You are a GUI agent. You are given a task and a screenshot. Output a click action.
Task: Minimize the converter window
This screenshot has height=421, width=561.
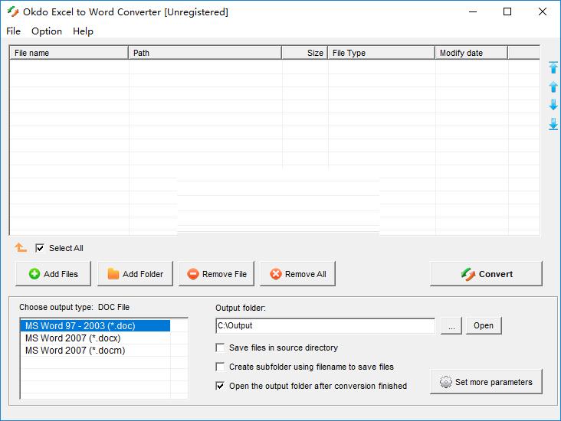[x=473, y=11]
